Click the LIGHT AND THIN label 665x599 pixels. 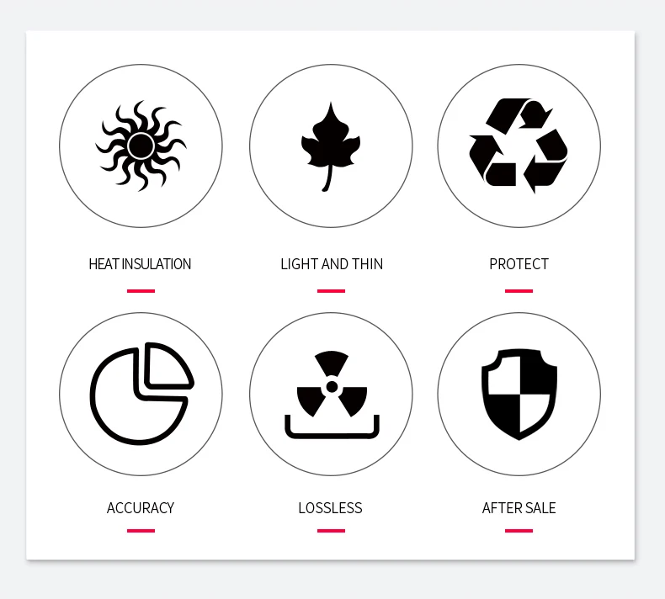[332, 264]
